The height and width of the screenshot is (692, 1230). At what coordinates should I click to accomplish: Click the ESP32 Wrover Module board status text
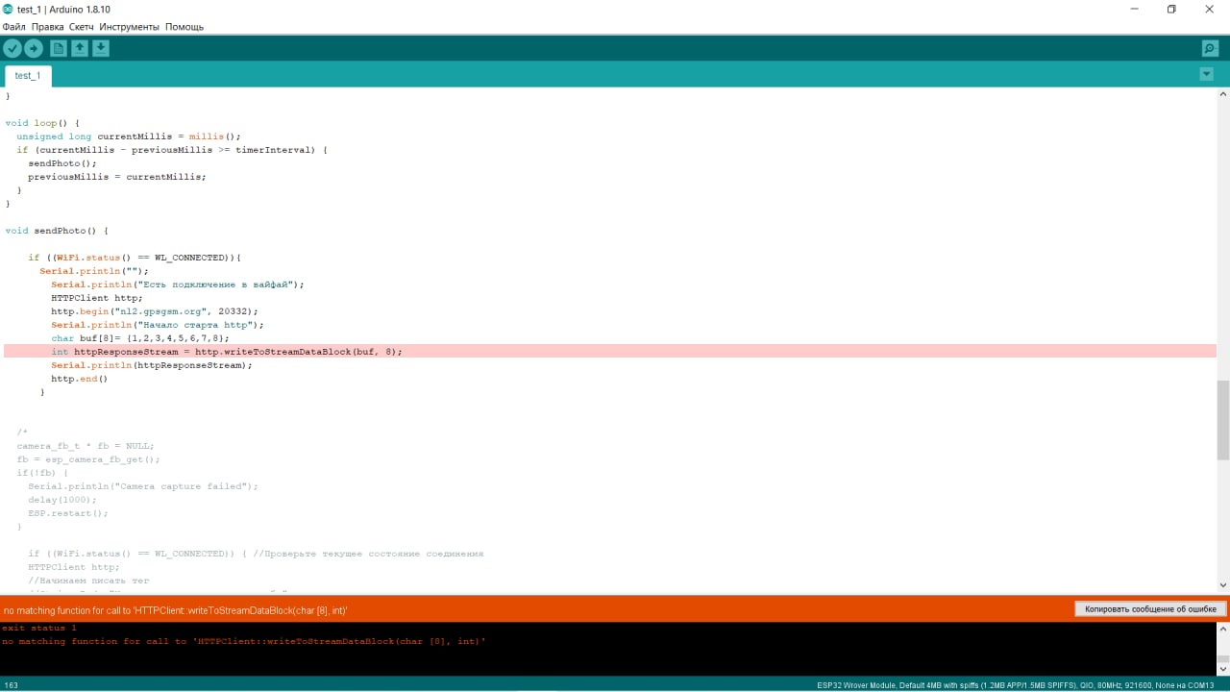(1016, 685)
